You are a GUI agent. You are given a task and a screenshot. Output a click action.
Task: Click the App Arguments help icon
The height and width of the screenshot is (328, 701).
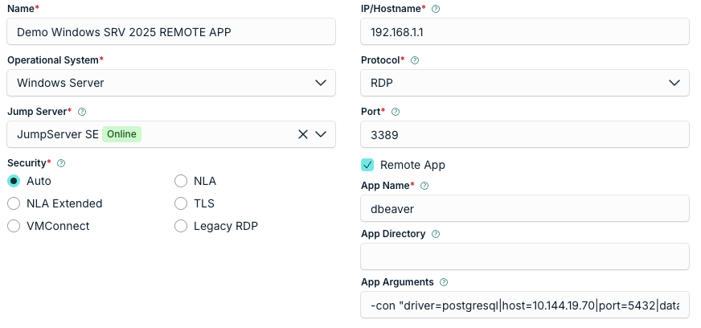(x=444, y=282)
